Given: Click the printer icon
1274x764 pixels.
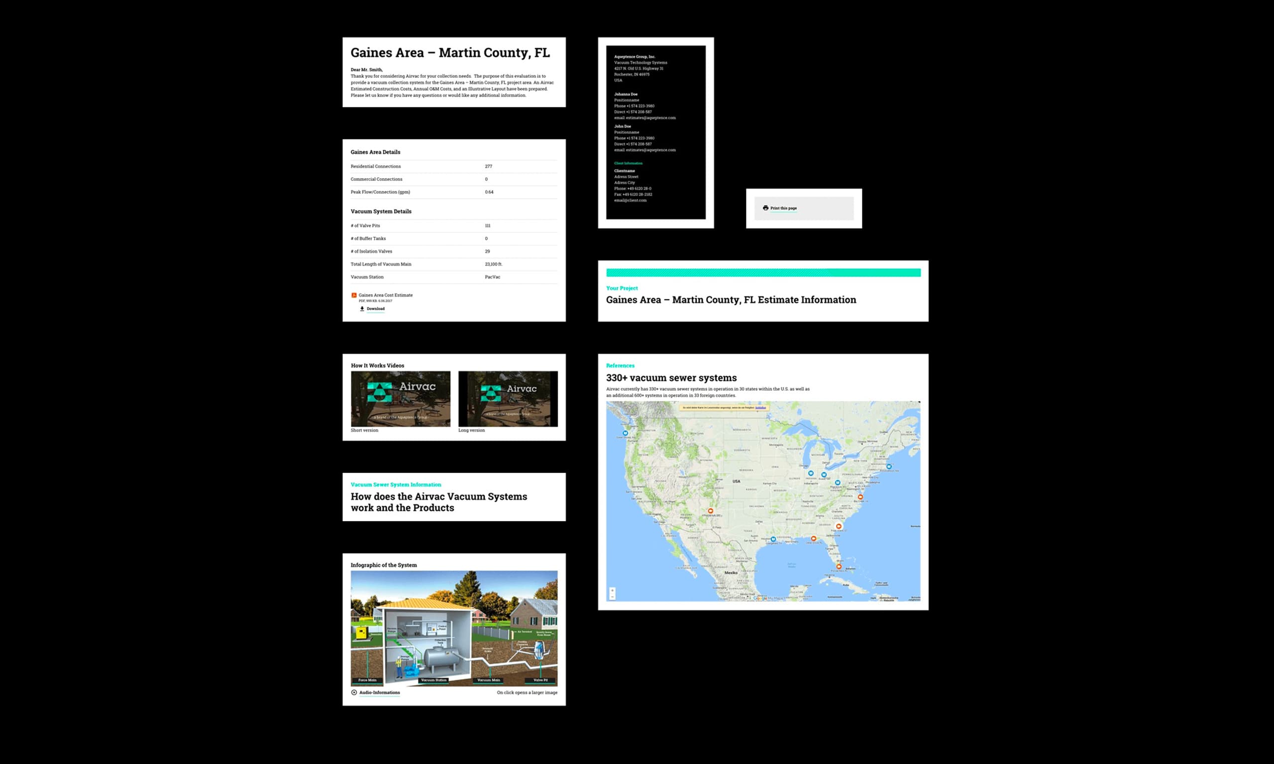Looking at the screenshot, I should 765,208.
